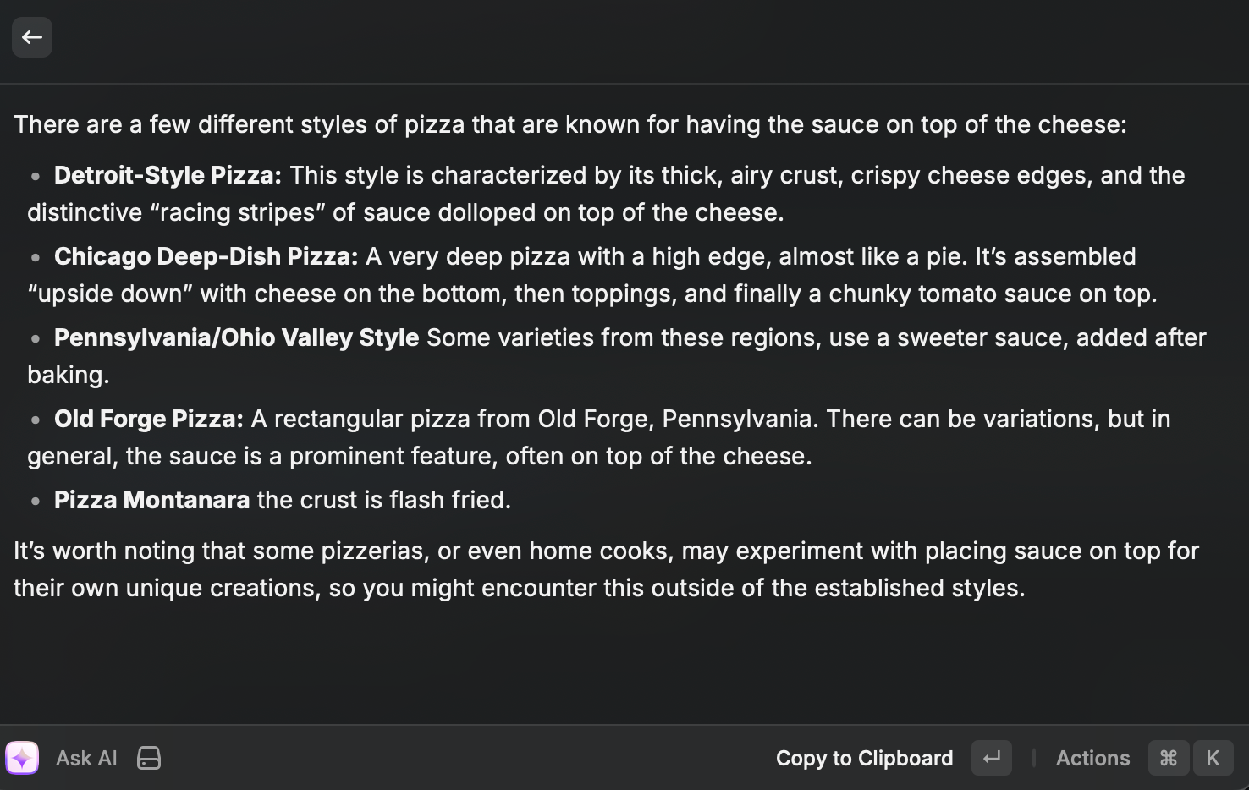Click the separator between Enter key and Actions
The image size is (1249, 790).
(x=1033, y=758)
